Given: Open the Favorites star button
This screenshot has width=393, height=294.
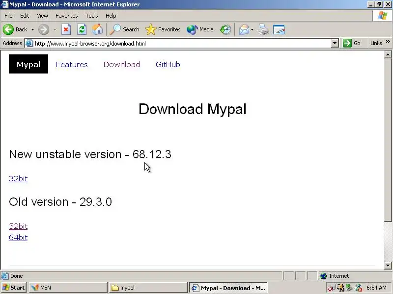Looking at the screenshot, I should [x=163, y=29].
